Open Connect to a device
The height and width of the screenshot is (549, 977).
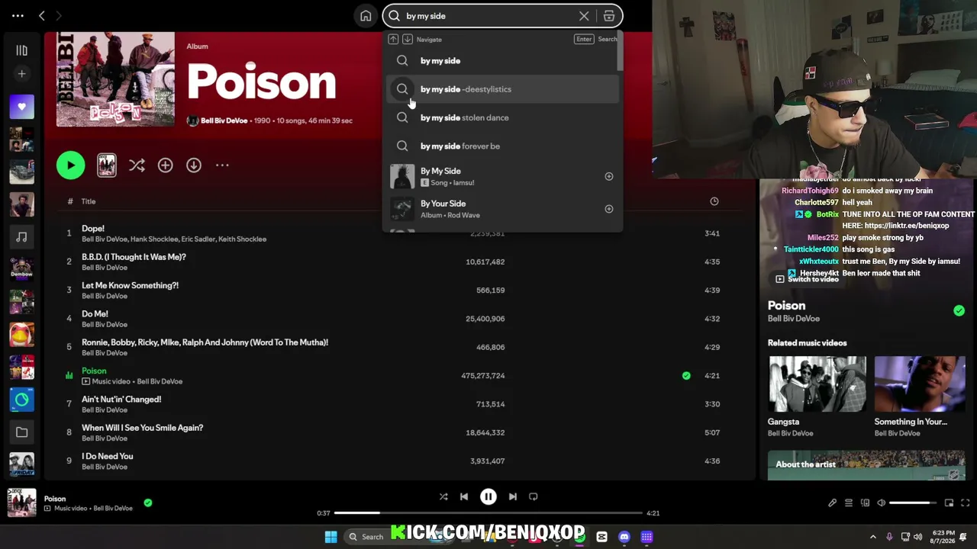click(865, 503)
